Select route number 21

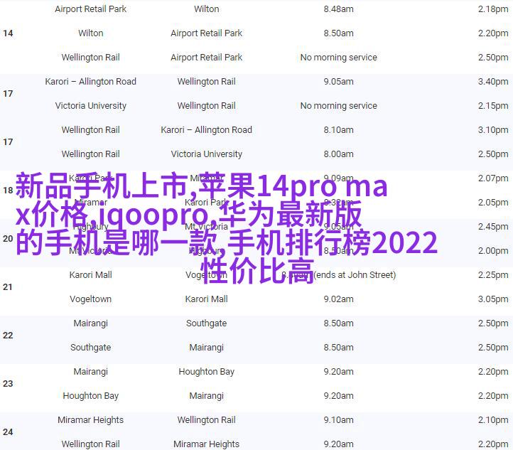pos(8,287)
